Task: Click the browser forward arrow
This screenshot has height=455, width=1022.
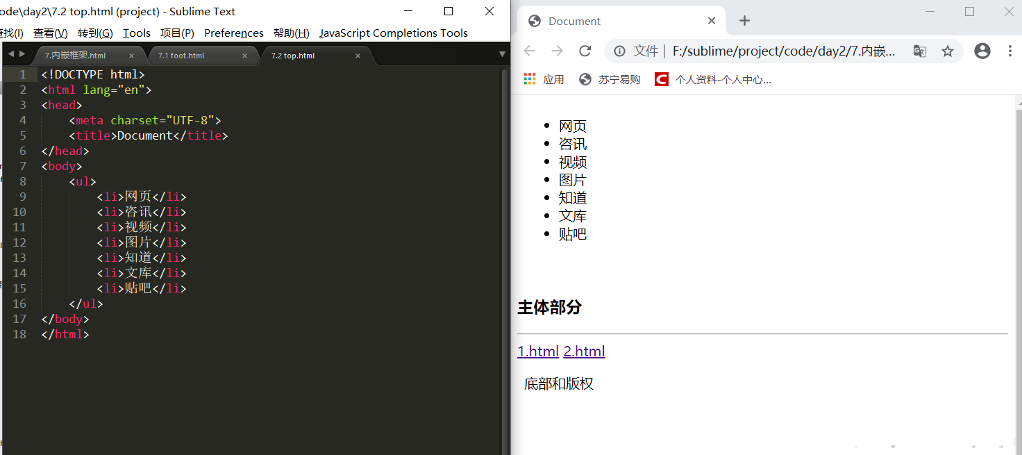Action: [558, 50]
